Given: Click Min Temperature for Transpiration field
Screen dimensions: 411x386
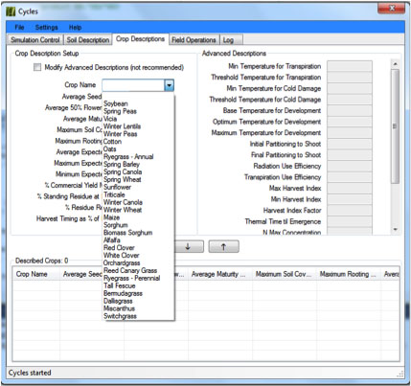Looking at the screenshot, I should (350, 66).
